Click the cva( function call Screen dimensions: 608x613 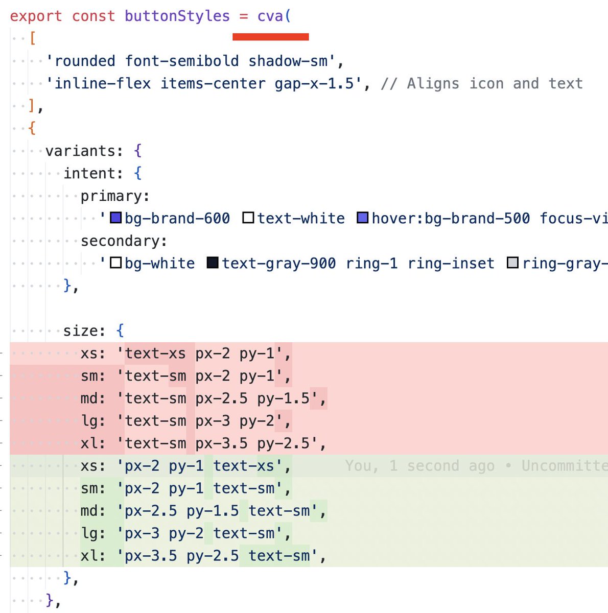click(274, 16)
